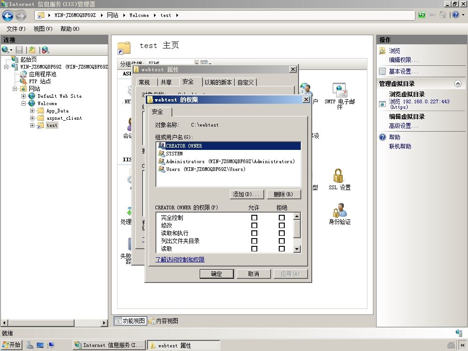Check Allow for 读取
The width and height of the screenshot is (468, 351).
click(x=254, y=249)
